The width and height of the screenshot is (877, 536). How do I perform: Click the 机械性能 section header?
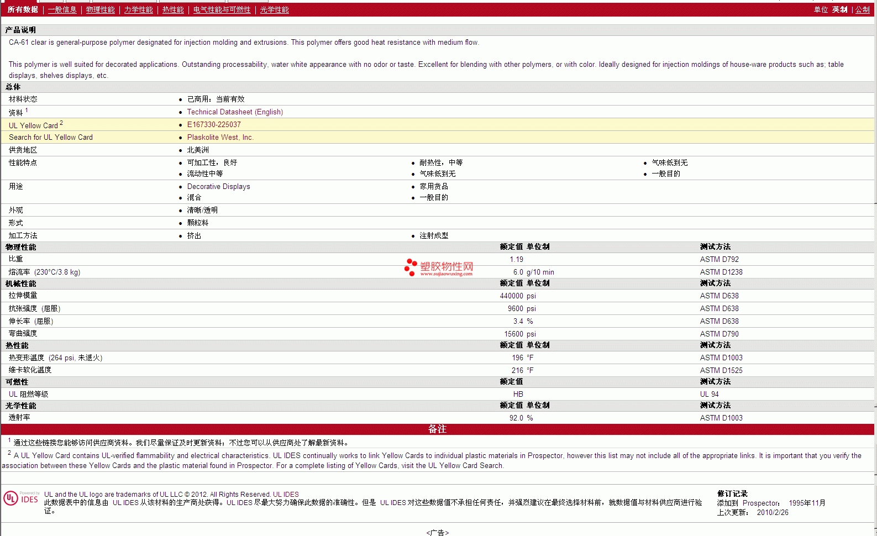click(21, 284)
